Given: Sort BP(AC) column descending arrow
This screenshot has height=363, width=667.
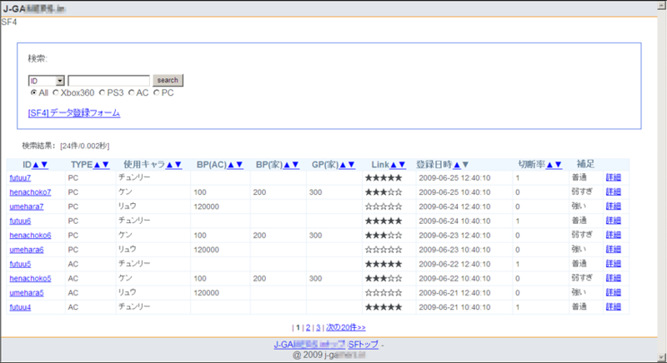Looking at the screenshot, I should point(239,165).
